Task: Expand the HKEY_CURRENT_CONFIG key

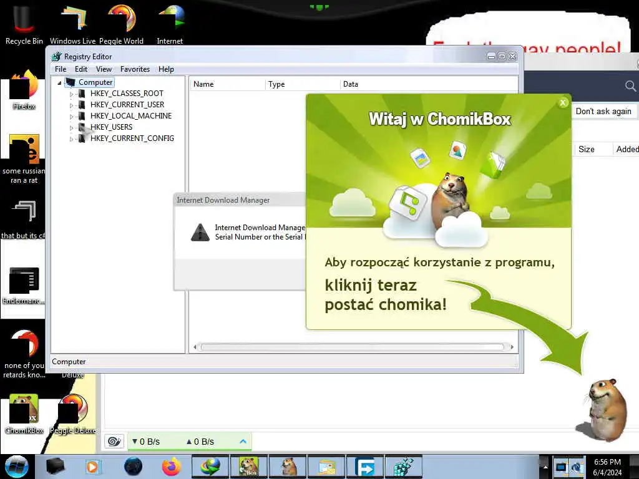Action: (71, 139)
